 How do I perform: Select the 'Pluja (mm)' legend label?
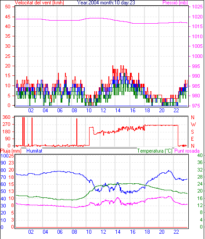pos(11,151)
